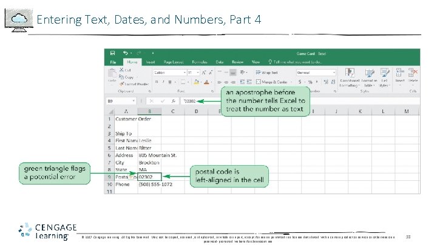The image size is (437, 245).
Task: Click the formula bar showing '02302
Action: click(x=300, y=101)
